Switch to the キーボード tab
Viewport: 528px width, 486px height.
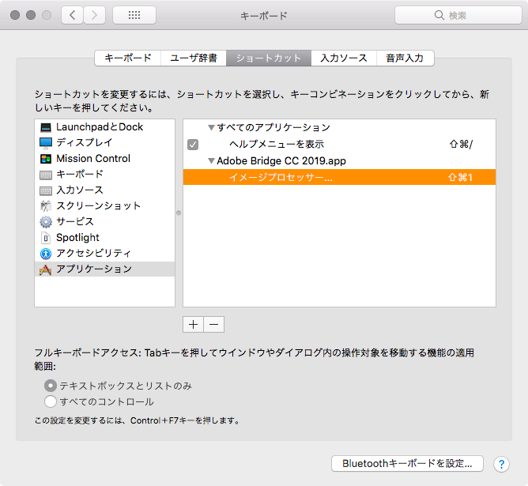128,58
